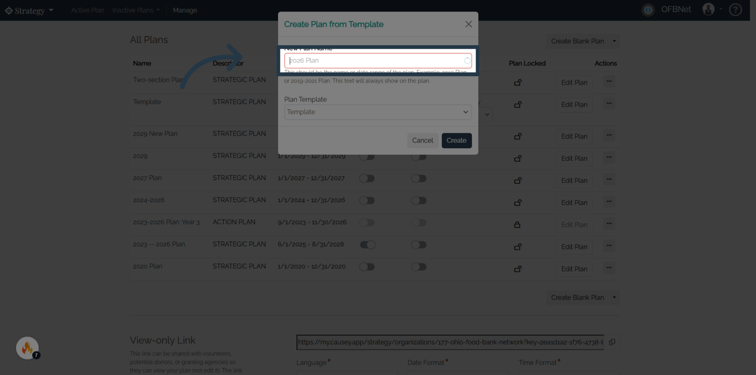Expand the Inactive Plans dropdown

(136, 10)
